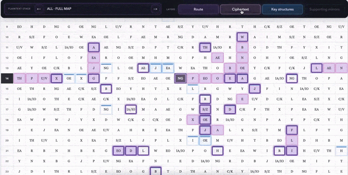Click the highlighted AE cell in row 12

click(218, 58)
